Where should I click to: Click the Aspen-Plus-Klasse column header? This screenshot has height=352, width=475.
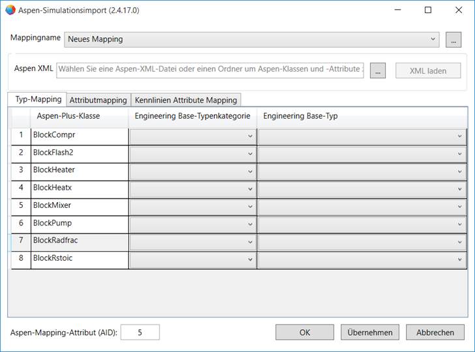coord(79,117)
